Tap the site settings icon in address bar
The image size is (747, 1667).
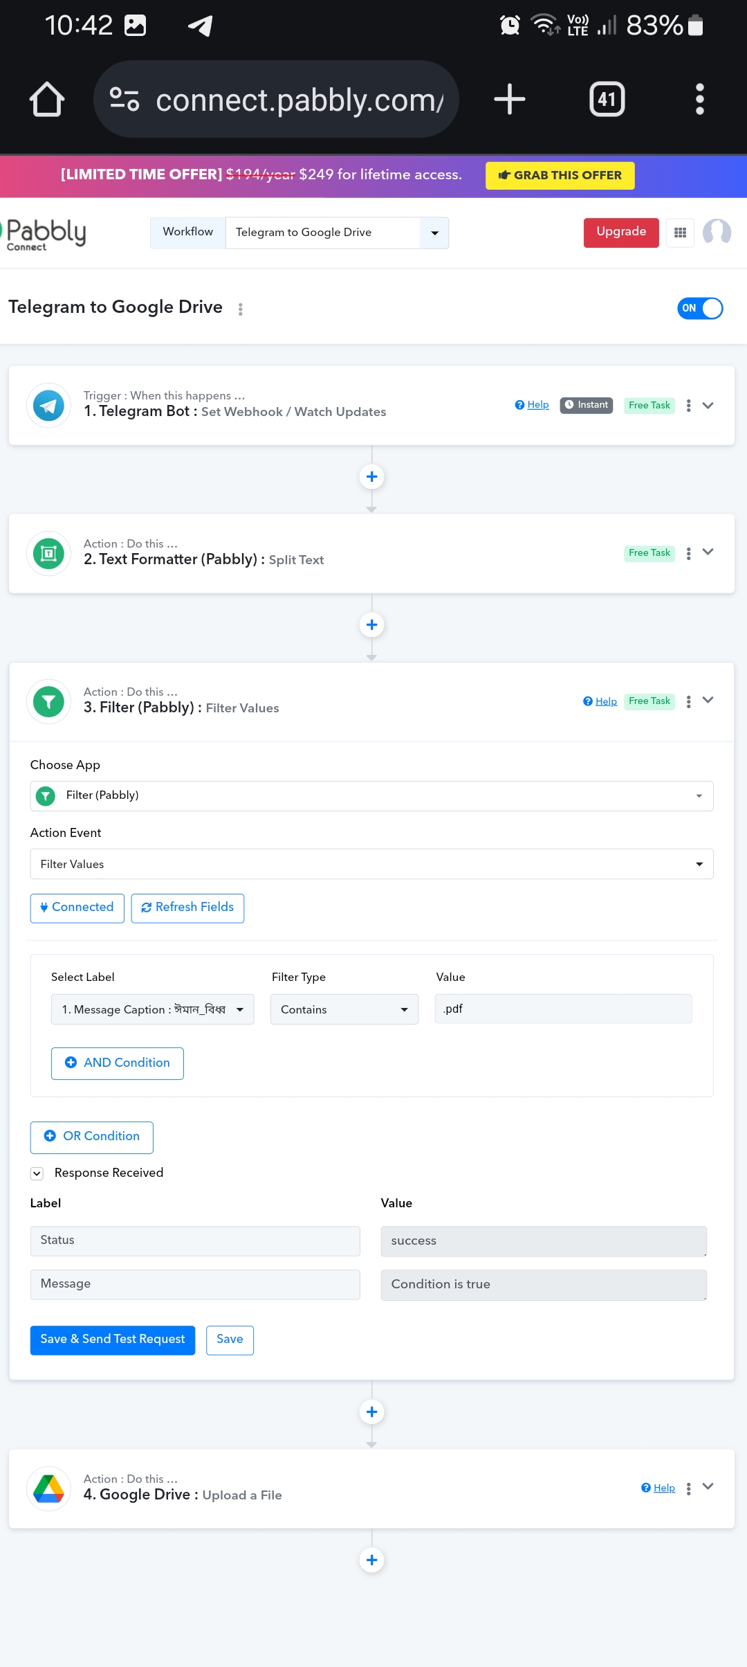point(125,99)
